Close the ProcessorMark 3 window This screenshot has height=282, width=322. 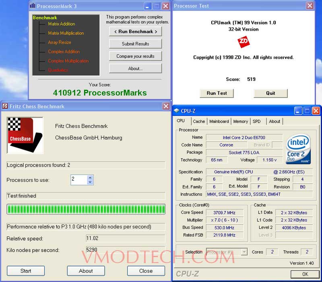click(x=165, y=6)
